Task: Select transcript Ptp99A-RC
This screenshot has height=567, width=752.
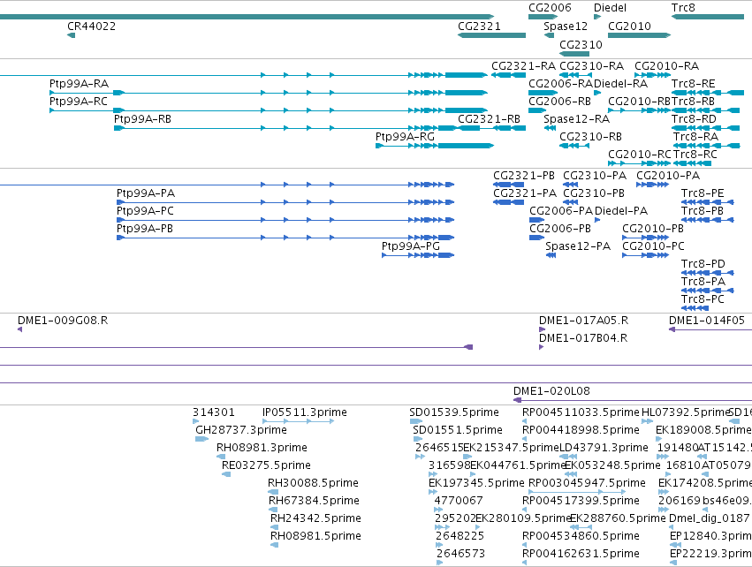Action: pos(79,102)
